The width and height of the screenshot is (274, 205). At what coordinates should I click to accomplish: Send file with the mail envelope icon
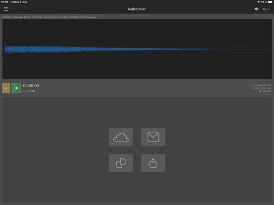click(153, 137)
